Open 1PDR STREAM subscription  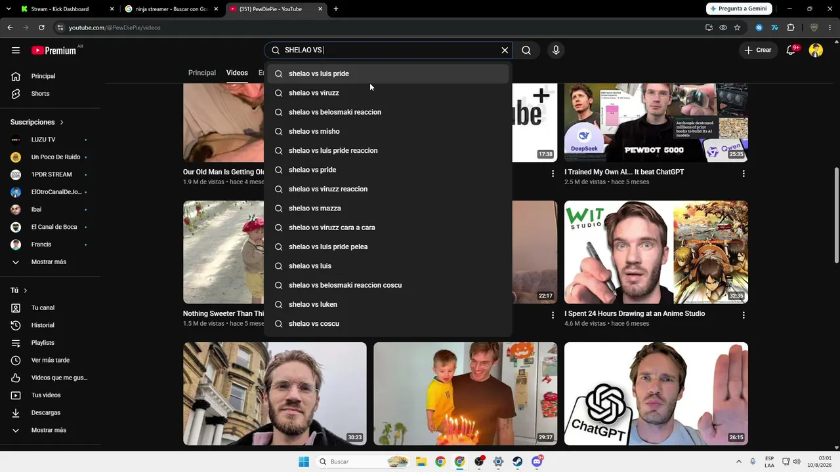click(x=50, y=174)
